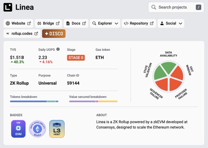Image resolution: width=208 pixels, height=148 pixels.
Task: Open the Website link
Action: 18,23
